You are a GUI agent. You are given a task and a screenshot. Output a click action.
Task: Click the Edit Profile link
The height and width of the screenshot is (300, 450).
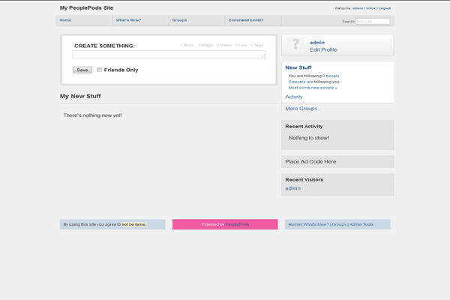pyautogui.click(x=323, y=49)
